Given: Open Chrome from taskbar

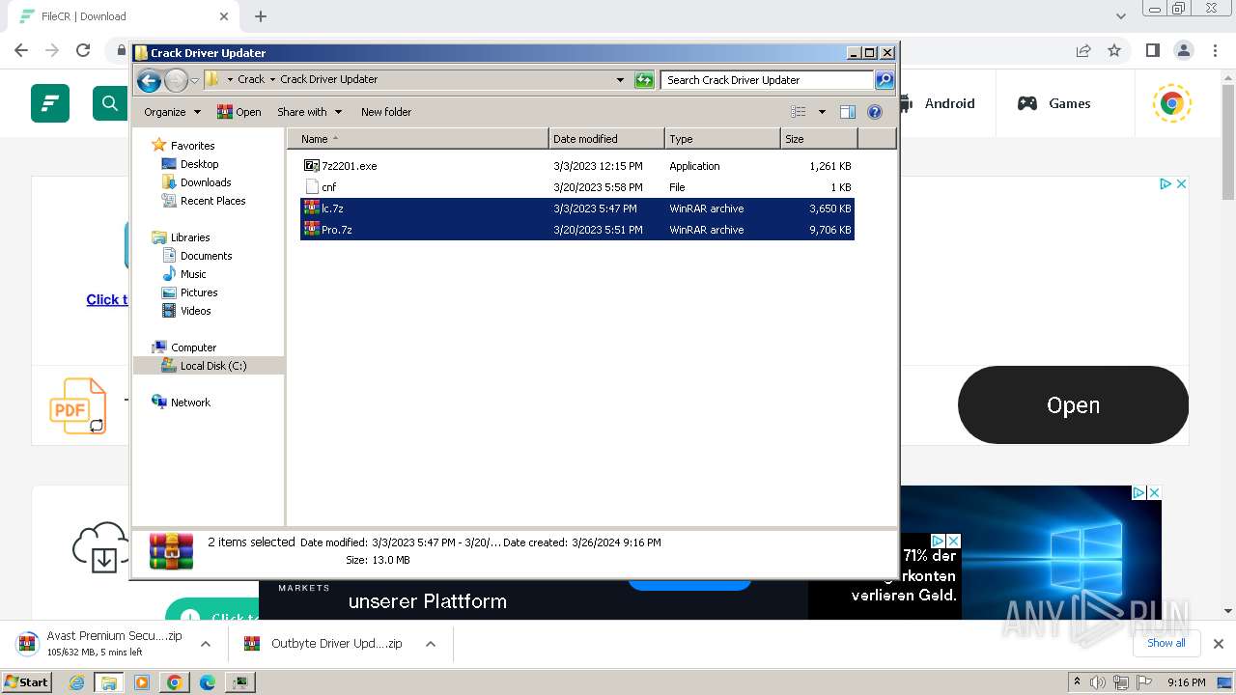Looking at the screenshot, I should click(x=174, y=682).
